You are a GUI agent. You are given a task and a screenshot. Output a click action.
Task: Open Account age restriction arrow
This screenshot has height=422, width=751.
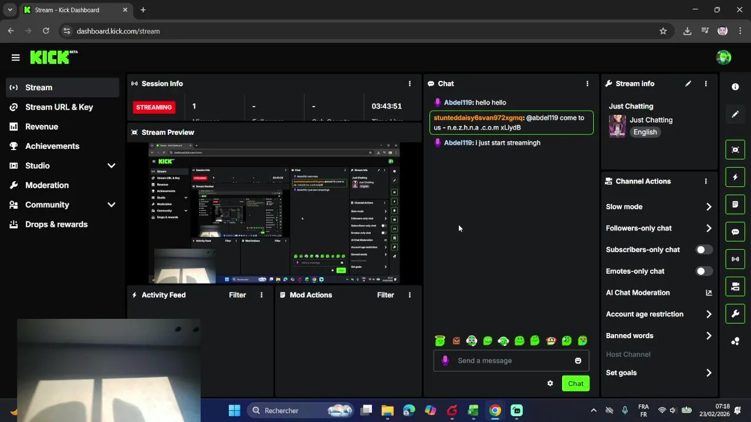(x=709, y=314)
